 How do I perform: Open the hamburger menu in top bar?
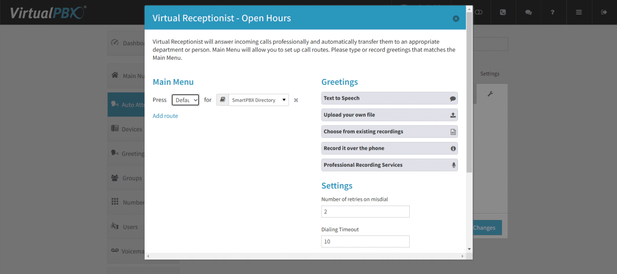point(578,12)
